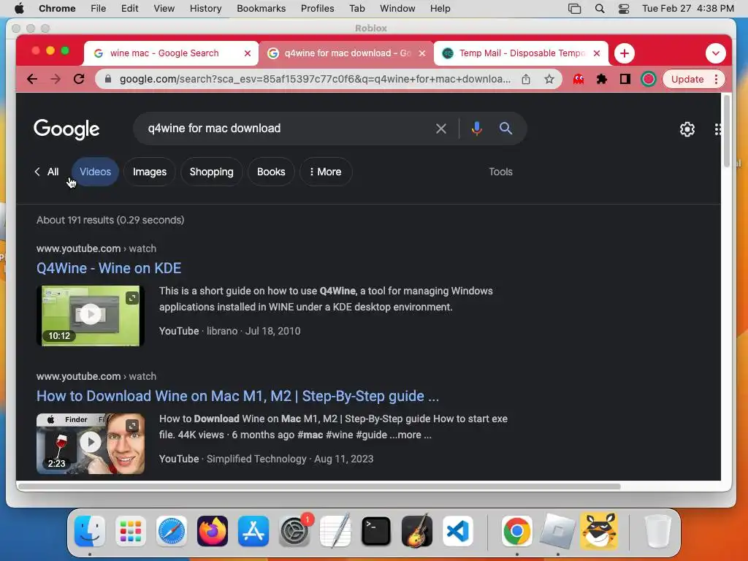Screen dimensions: 748x561
Task: Click the q4wine search input field
Action: [x=286, y=129]
